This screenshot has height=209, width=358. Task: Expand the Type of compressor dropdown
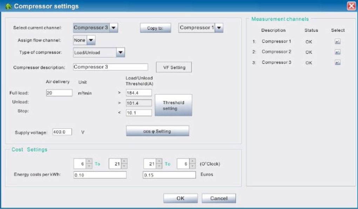120,52
